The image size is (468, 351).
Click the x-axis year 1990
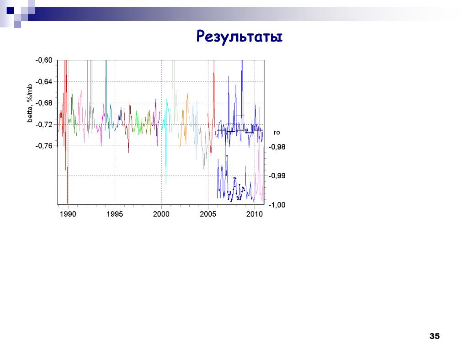(68, 214)
